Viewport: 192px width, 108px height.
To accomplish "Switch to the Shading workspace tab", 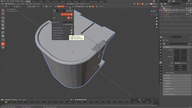I will click(63, 1).
